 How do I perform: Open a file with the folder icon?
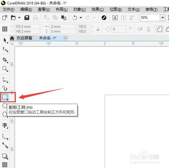coord(13,18)
